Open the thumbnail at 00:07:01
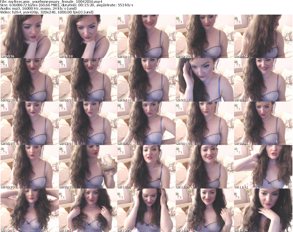Viewport: 293px width, 232px height. (x=88, y=123)
